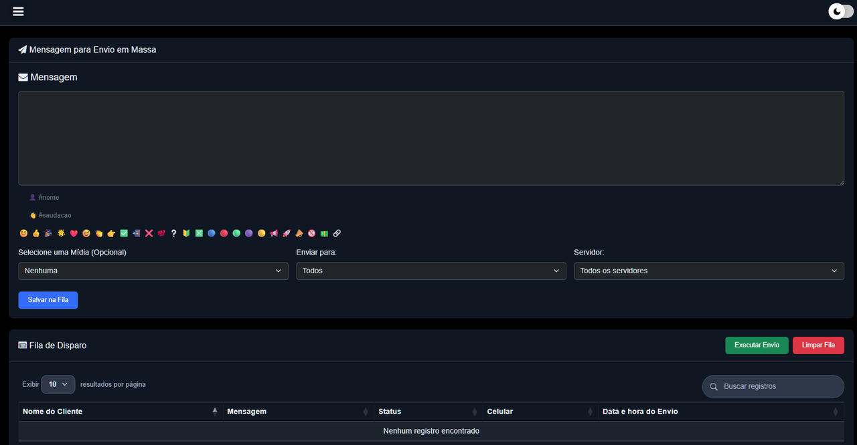
Task: Insert the green crossed box emoji
Action: [199, 233]
